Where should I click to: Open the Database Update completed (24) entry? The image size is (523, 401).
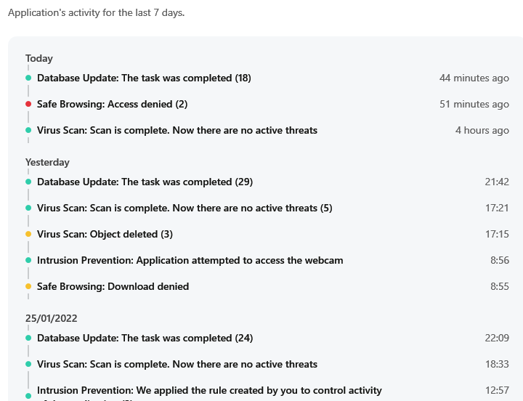tap(145, 338)
